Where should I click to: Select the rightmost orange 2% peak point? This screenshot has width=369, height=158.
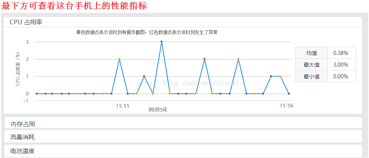(x=238, y=59)
